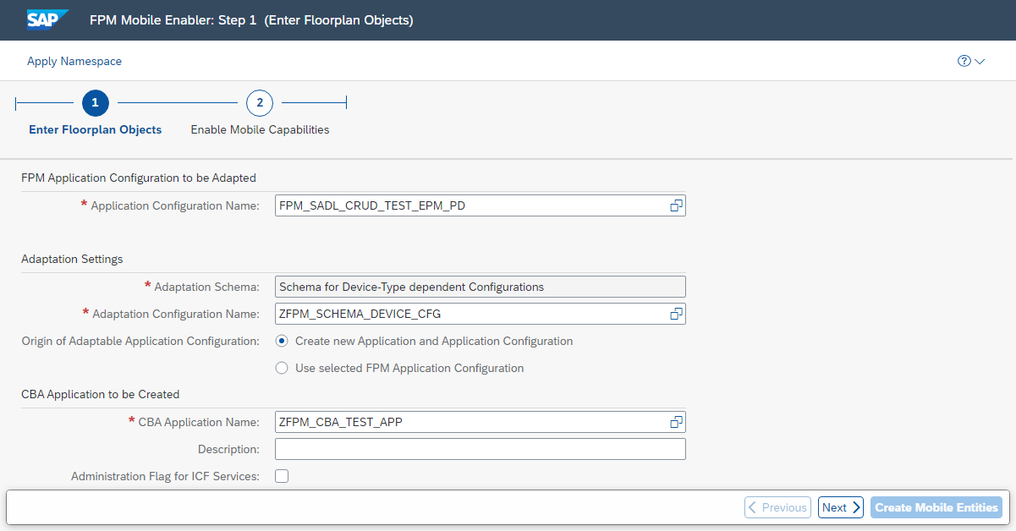Open value help for Application Configuration Name
The image size is (1016, 531).
(675, 205)
